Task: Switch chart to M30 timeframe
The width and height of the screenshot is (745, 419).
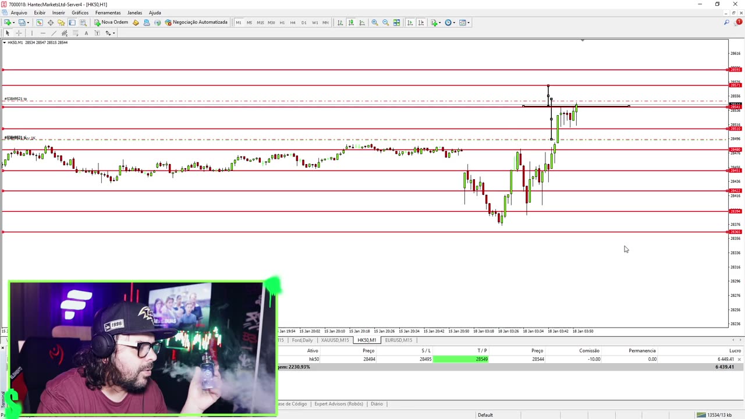Action: [x=271, y=23]
